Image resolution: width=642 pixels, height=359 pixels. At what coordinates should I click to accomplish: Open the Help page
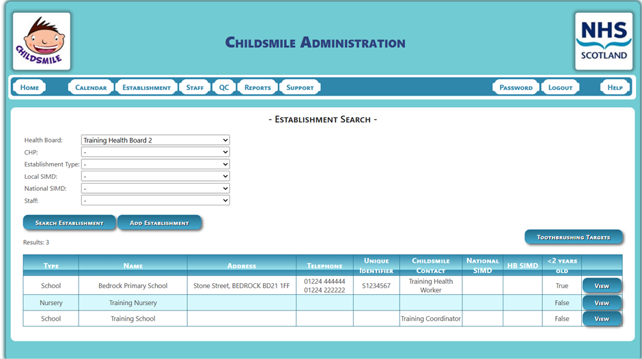615,87
